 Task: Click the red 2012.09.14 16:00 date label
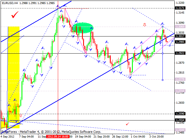point(58,136)
